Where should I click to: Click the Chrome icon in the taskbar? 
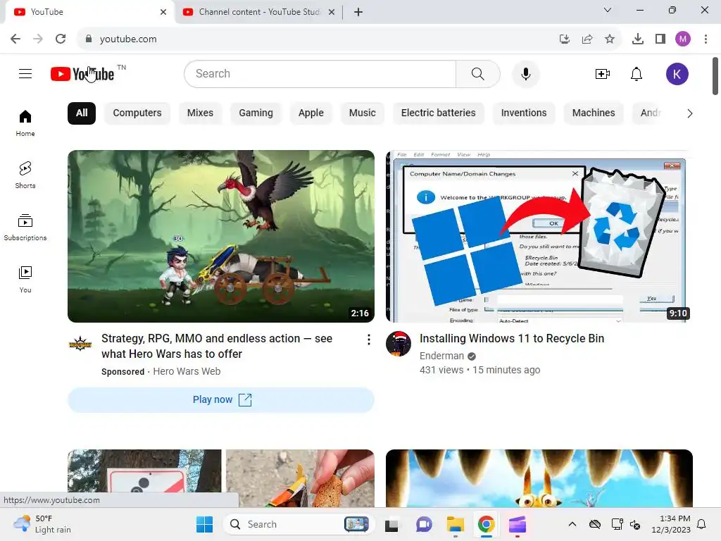pos(486,524)
